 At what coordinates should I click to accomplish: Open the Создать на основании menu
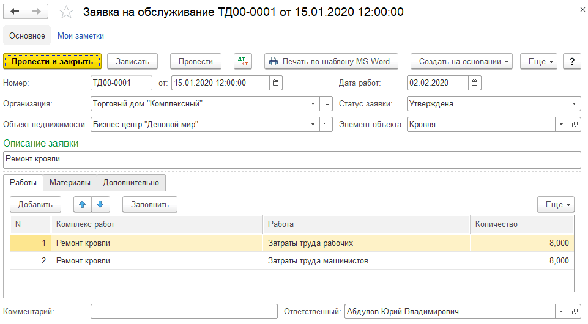(461, 61)
